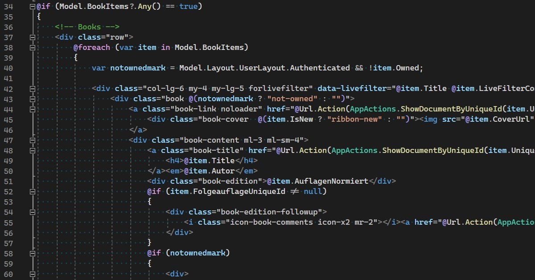Fold the col-lg-6 div on line 42
This screenshot has height=280, width=535.
point(32,89)
